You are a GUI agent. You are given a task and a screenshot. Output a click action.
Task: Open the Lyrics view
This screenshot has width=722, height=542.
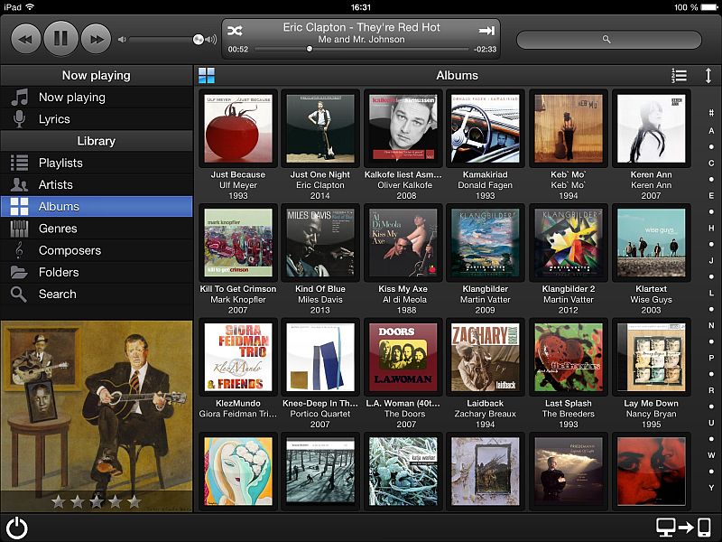[54, 119]
